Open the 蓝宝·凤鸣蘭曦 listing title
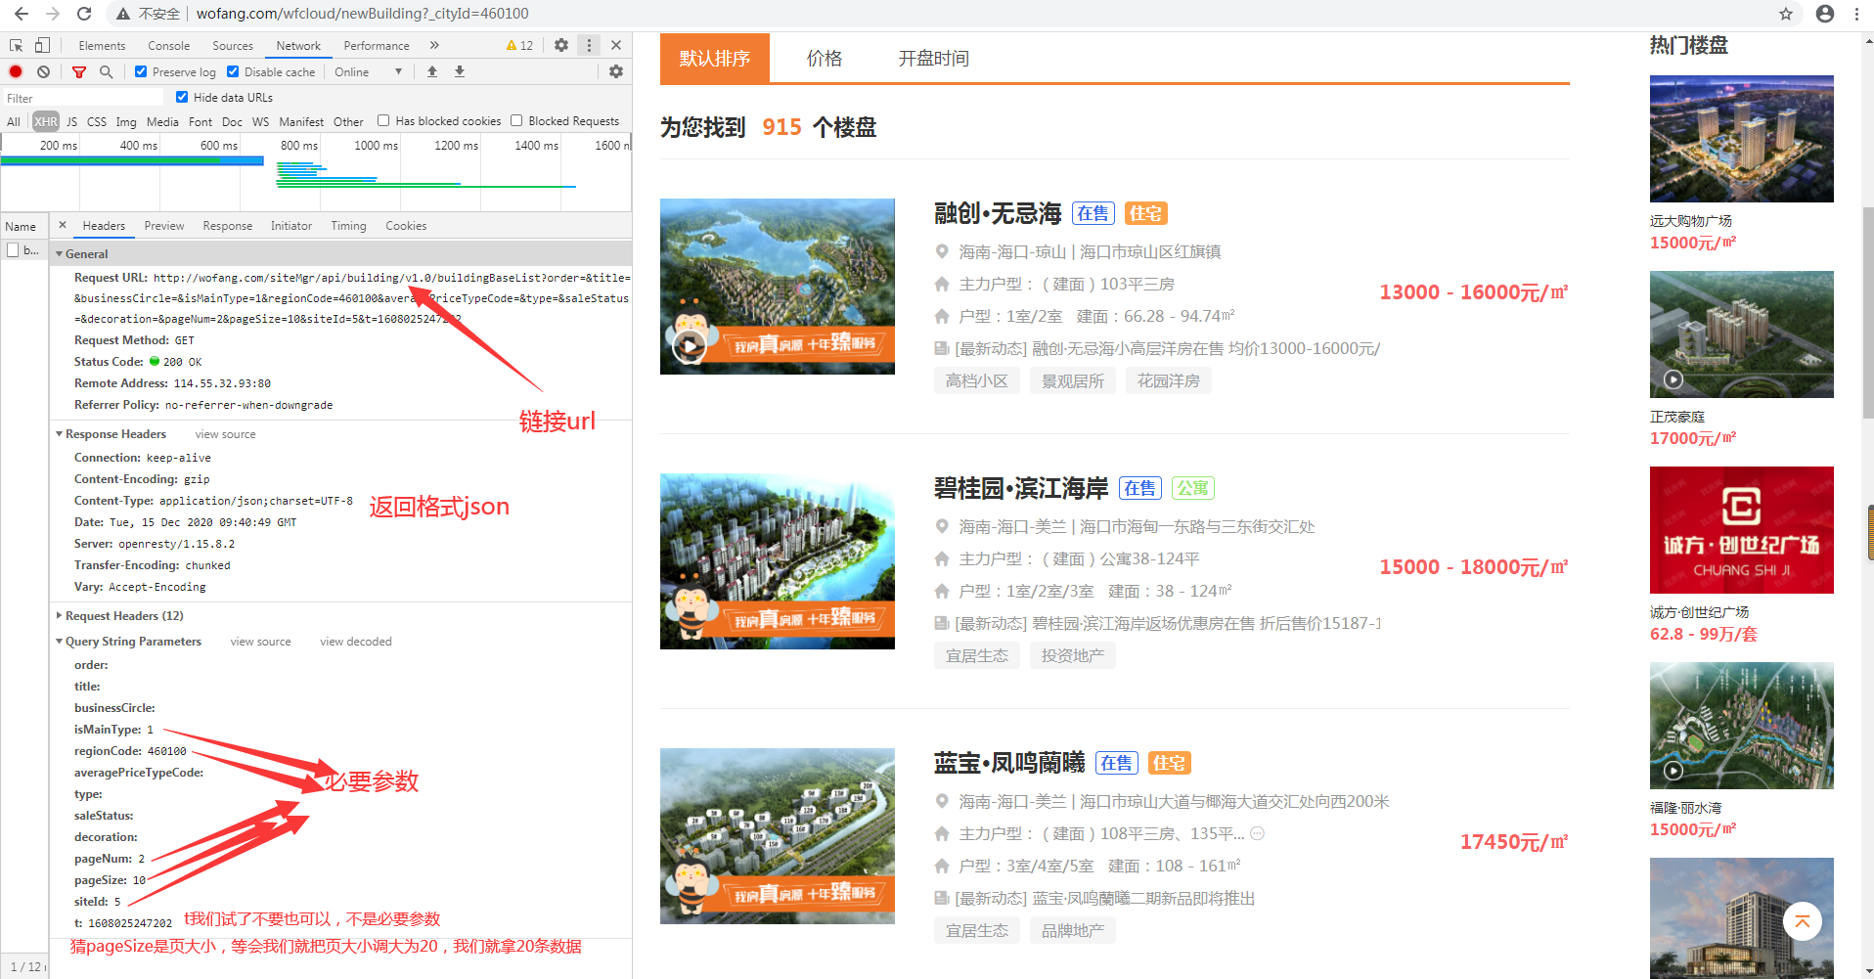Image resolution: width=1874 pixels, height=979 pixels. [1009, 763]
